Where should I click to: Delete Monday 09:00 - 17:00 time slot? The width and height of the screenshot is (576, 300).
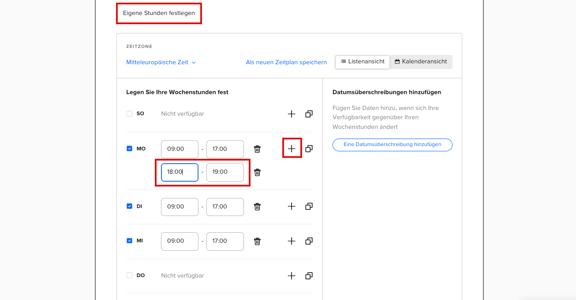coord(258,149)
